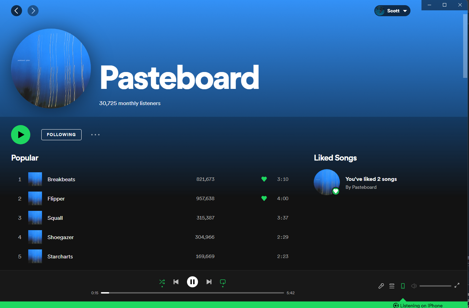Pause the current playback
469x308 pixels.
pos(192,282)
